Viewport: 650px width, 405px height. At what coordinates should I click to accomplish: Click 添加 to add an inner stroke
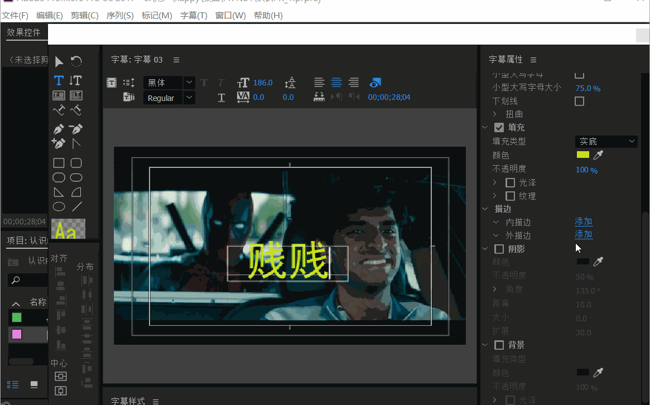[x=584, y=221]
